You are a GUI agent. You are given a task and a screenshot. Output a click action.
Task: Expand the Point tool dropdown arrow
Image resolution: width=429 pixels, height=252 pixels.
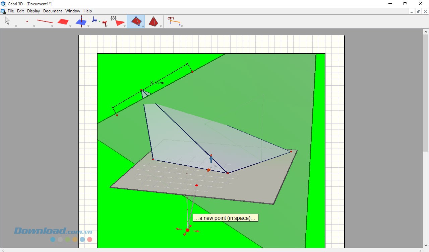point(34,26)
